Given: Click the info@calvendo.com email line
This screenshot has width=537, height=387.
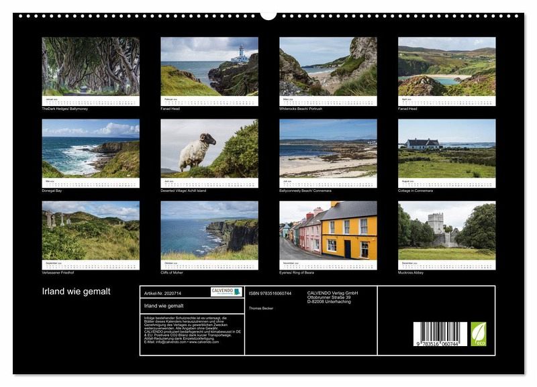Looking at the screenshot, I should pos(181,342).
